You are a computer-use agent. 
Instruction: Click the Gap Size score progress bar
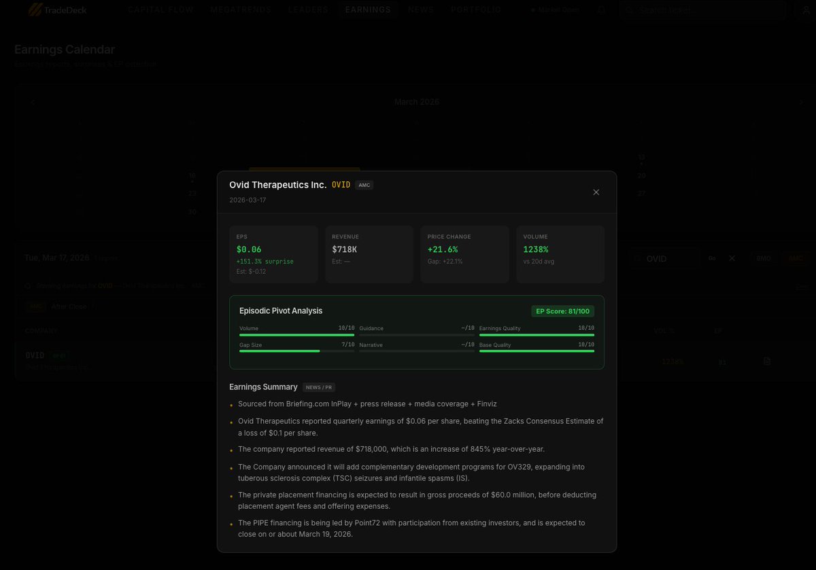pos(296,351)
